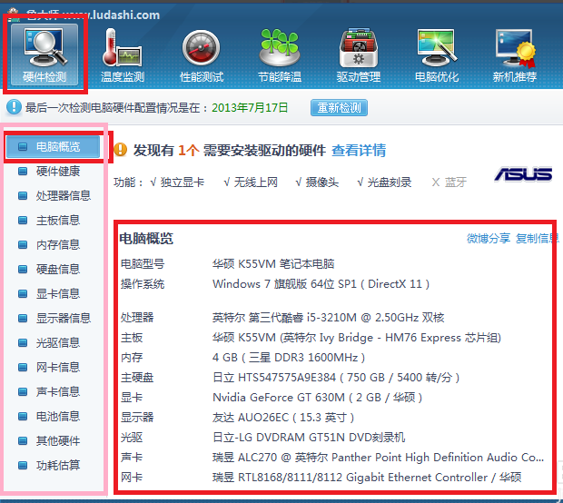Switch to 主板信息 motherboard info

(x=57, y=220)
